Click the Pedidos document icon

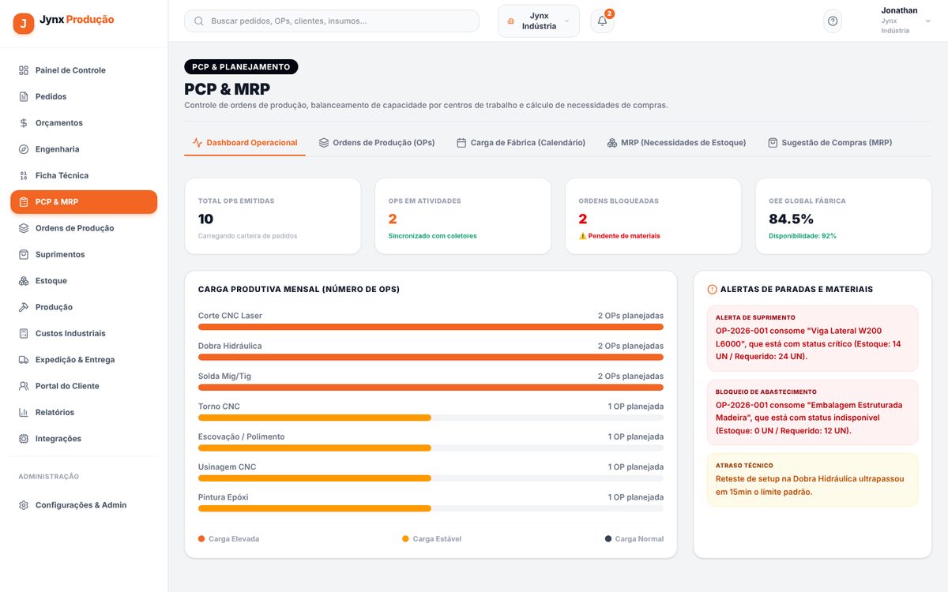(24, 96)
